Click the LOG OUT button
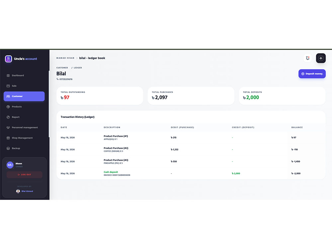This screenshot has width=332, height=249. pyautogui.click(x=24, y=175)
